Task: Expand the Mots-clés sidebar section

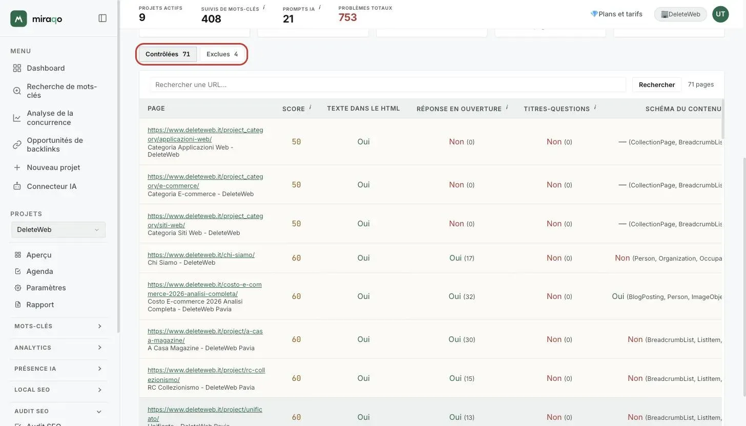Action: click(58, 326)
